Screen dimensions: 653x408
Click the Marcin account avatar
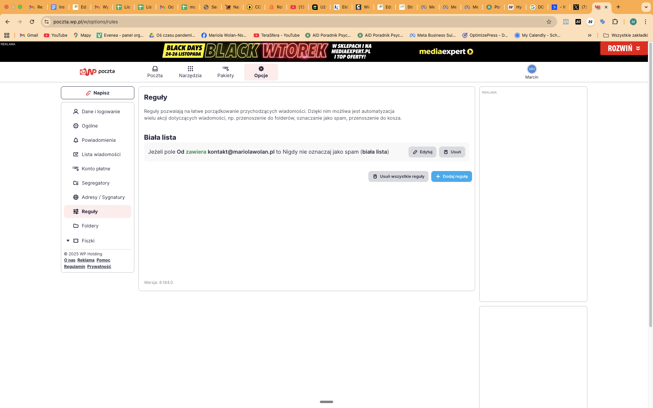[x=532, y=69]
